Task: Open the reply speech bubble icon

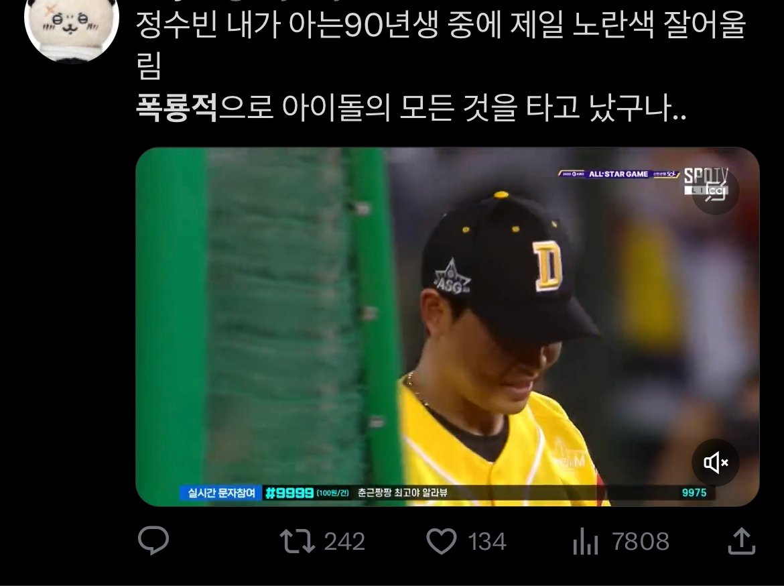Action: (153, 540)
